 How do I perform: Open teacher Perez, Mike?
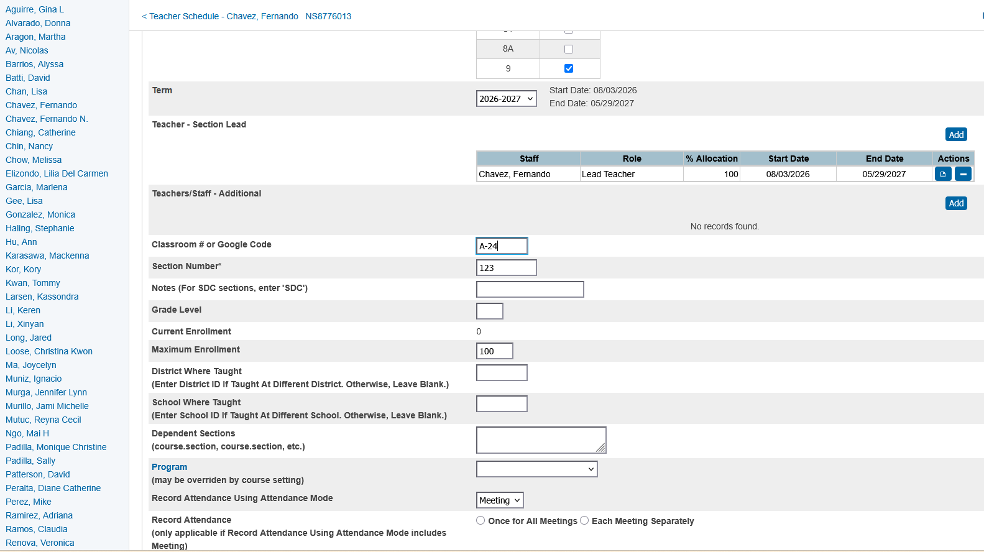pos(29,502)
